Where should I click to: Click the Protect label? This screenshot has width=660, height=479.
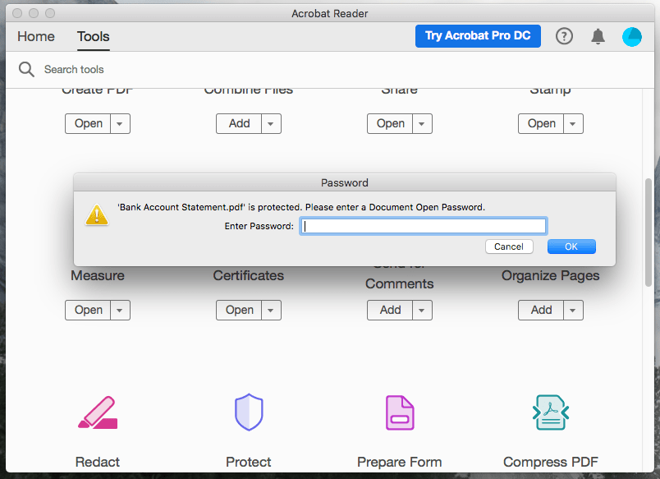(x=249, y=462)
